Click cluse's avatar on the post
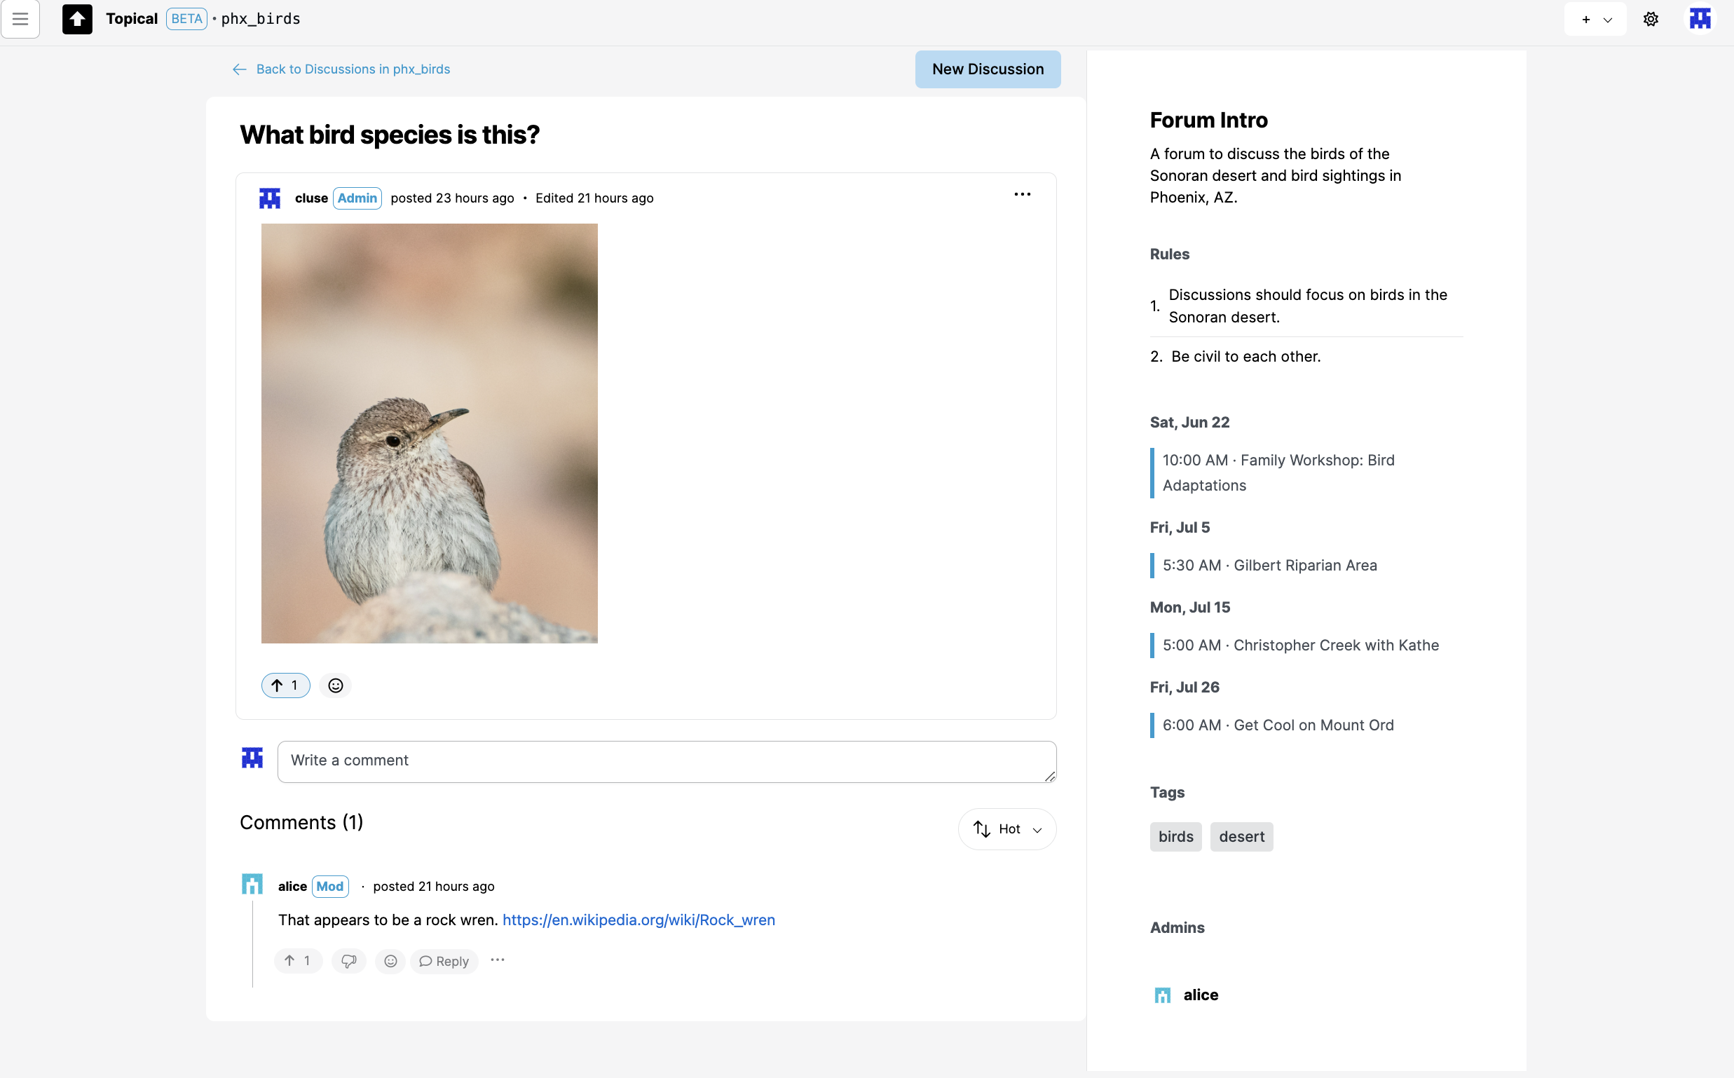The image size is (1734, 1078). click(270, 198)
